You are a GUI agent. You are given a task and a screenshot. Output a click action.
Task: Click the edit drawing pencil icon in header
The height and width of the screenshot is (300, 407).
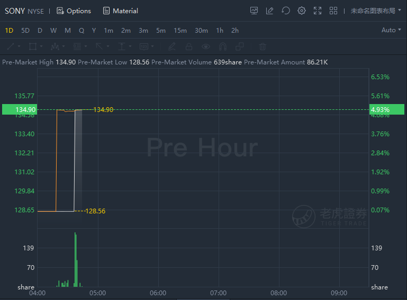[270, 11]
